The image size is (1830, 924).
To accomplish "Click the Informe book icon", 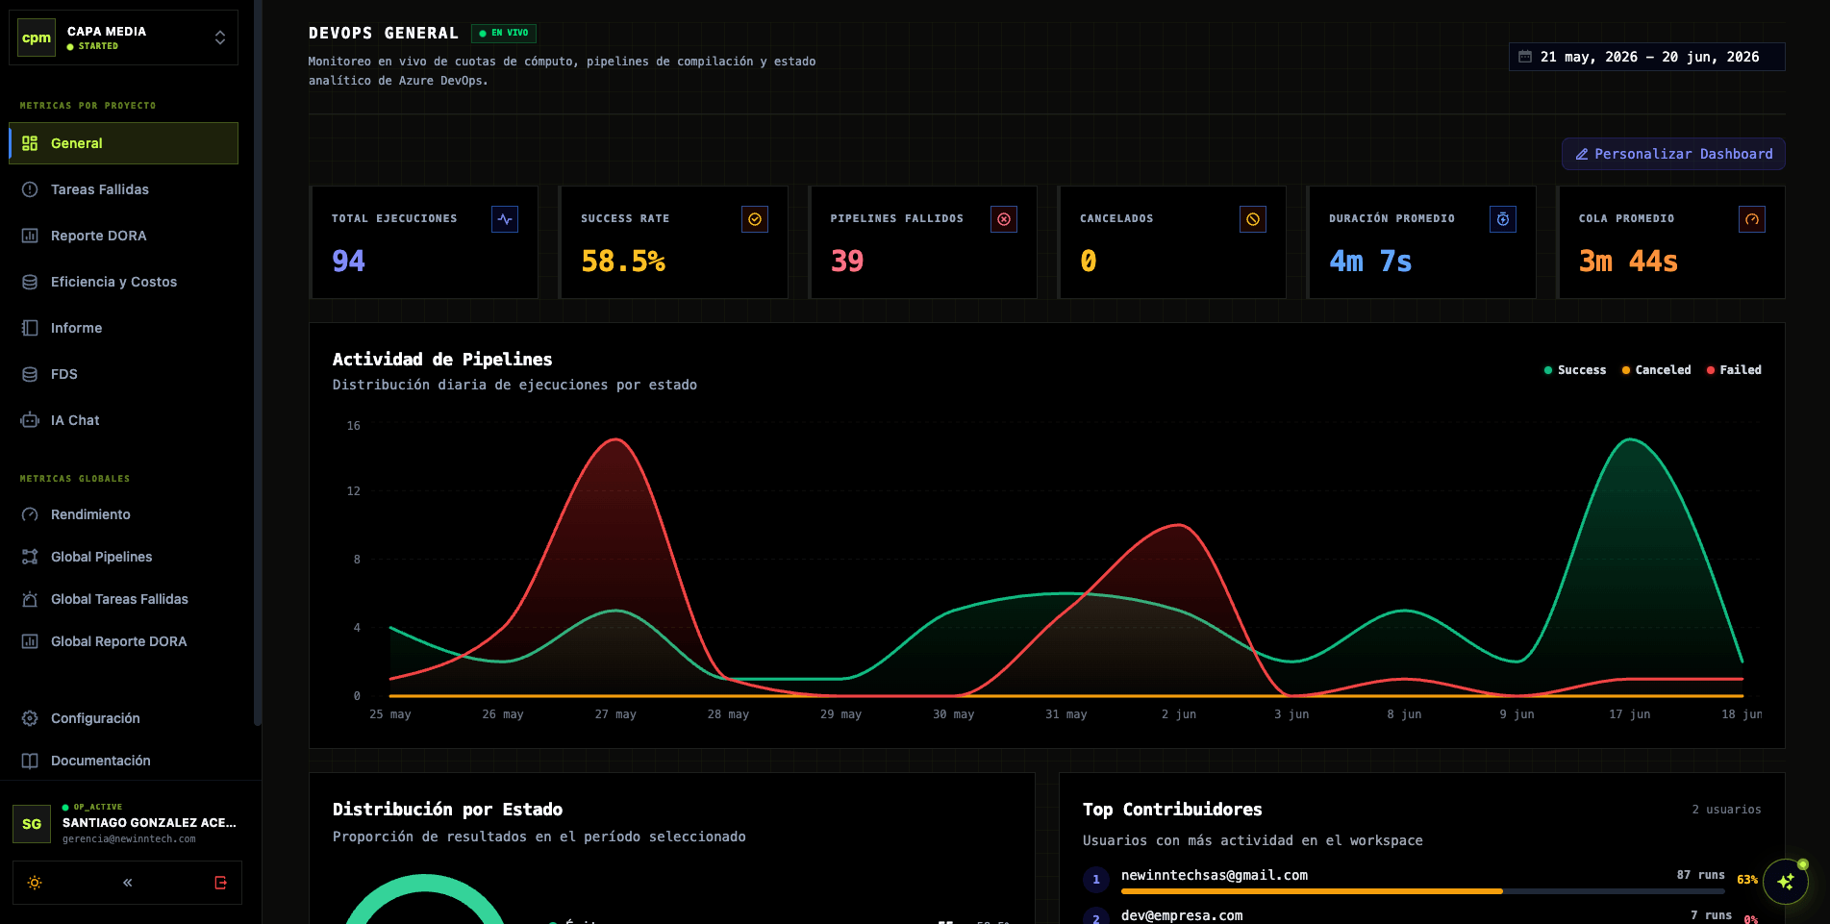I will [x=30, y=328].
